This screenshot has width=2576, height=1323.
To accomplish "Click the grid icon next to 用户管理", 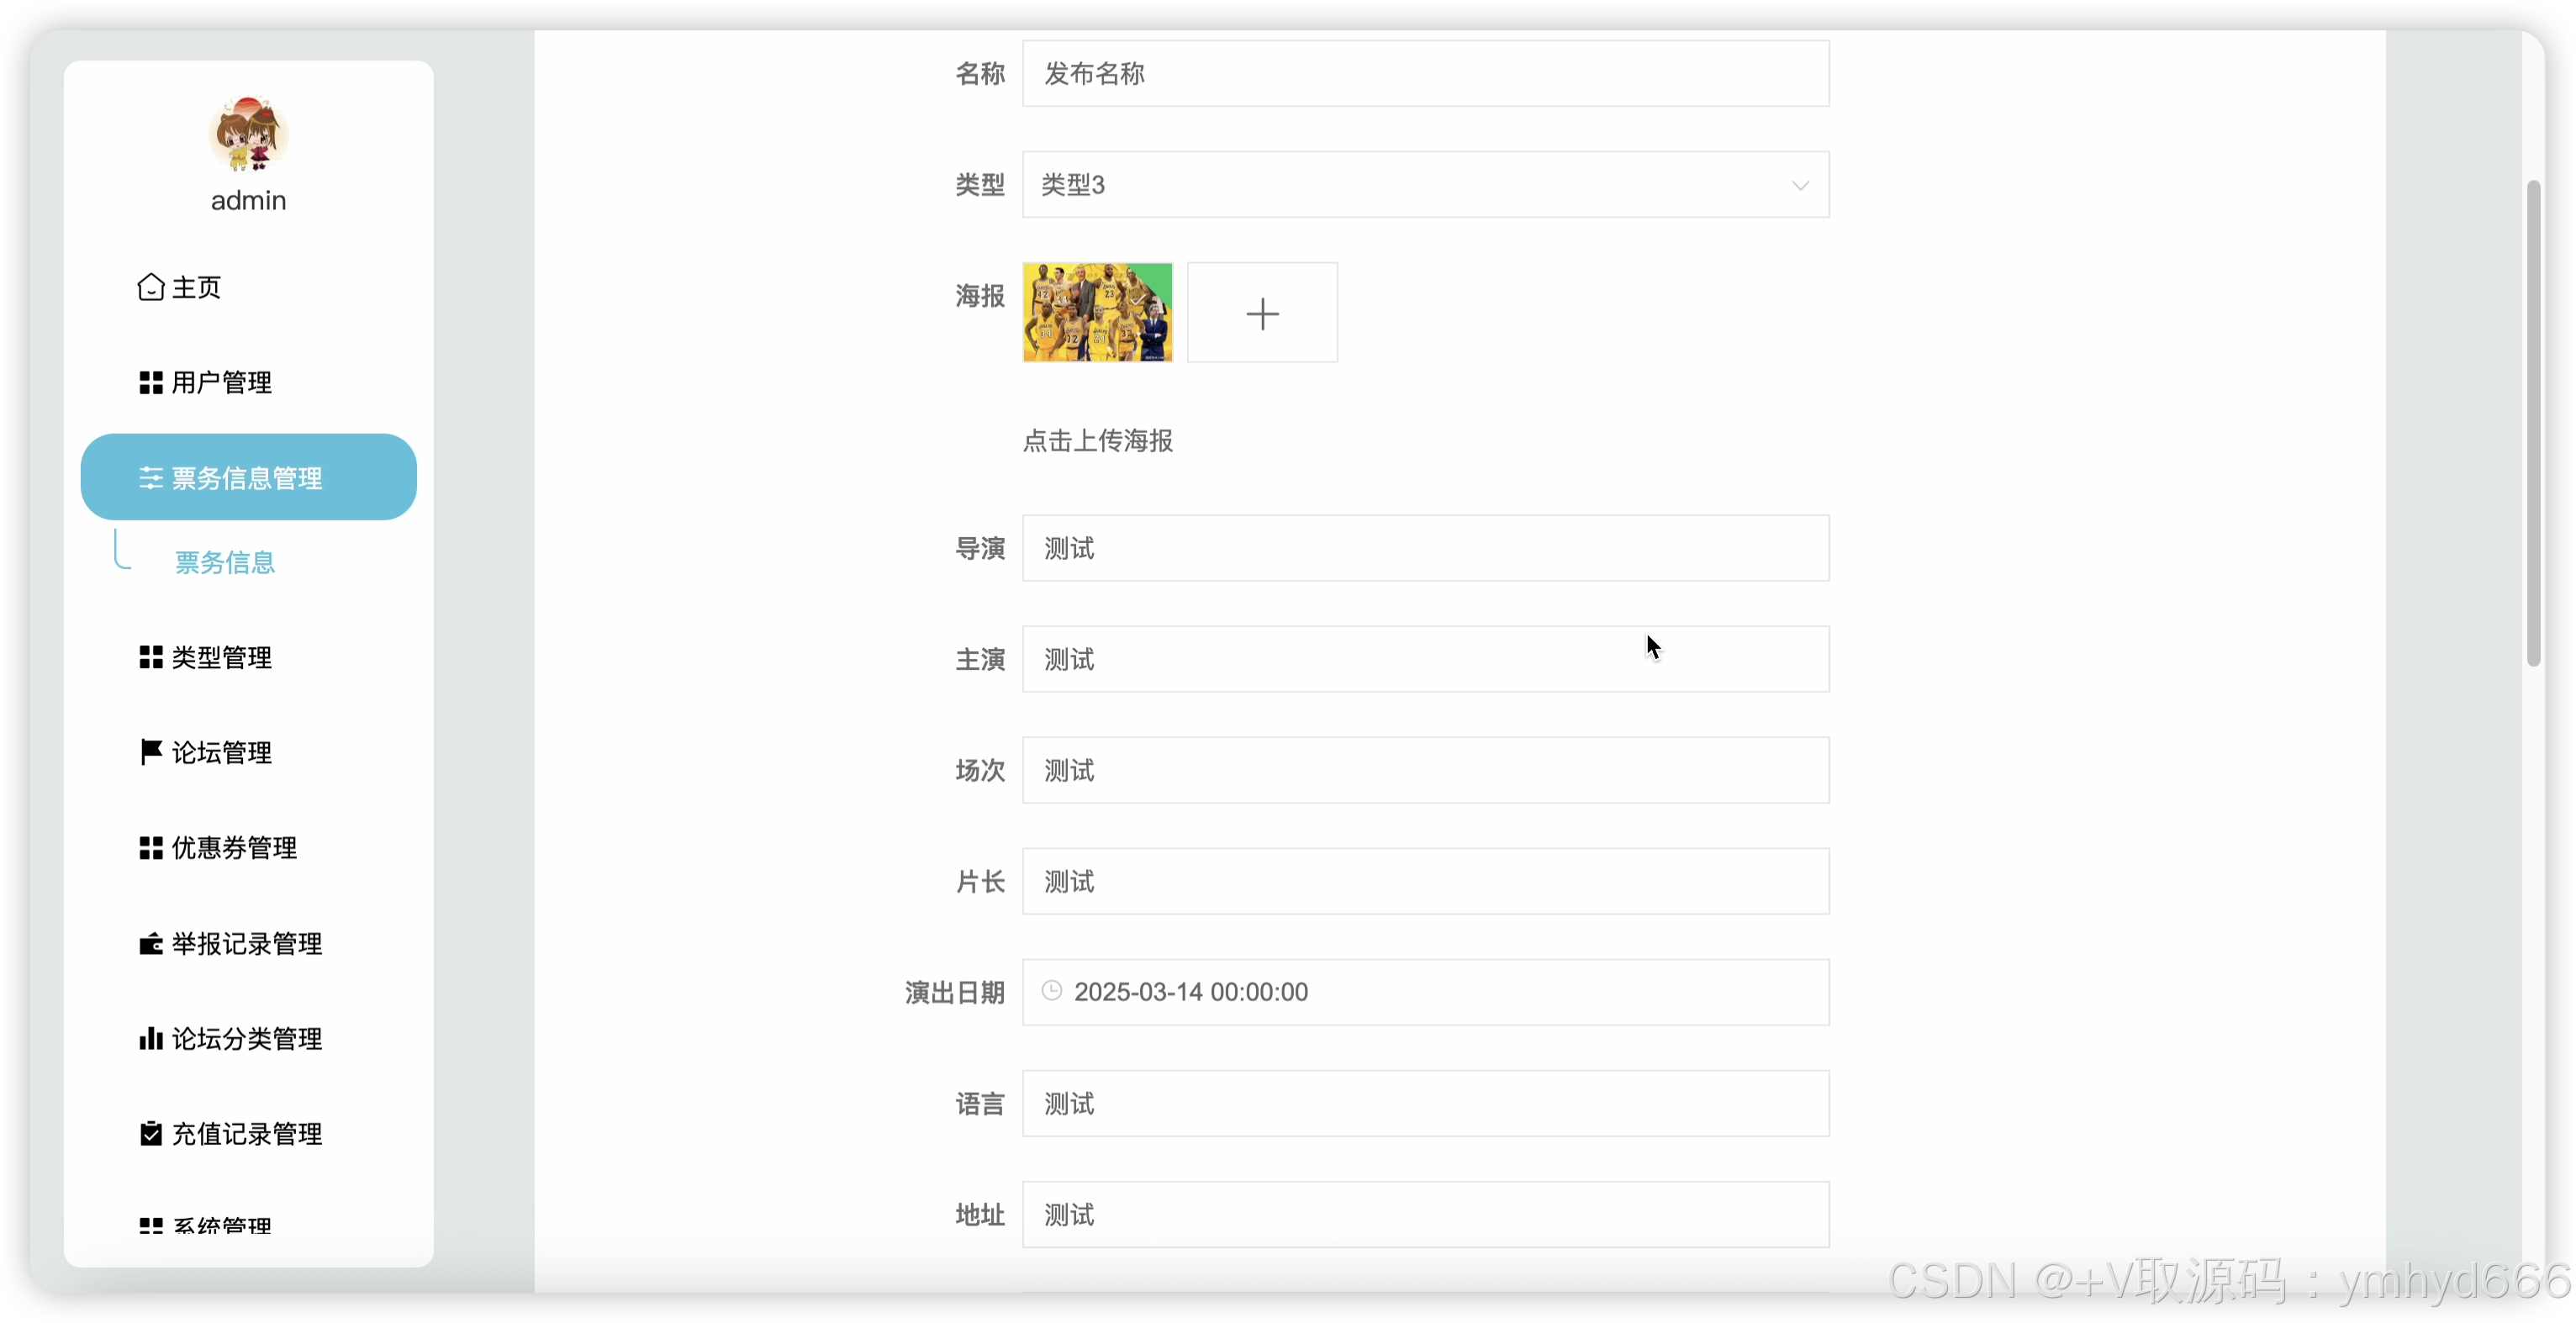I will pos(151,383).
